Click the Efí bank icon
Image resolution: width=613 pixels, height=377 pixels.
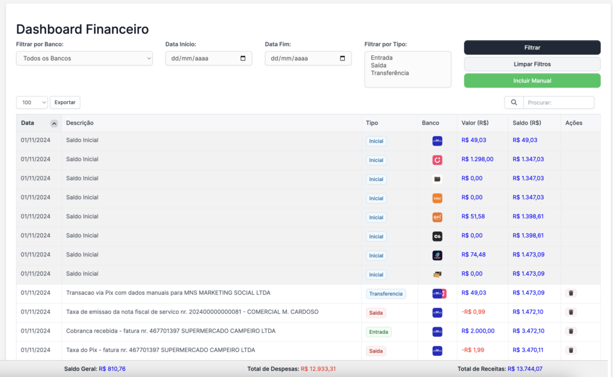[438, 216]
